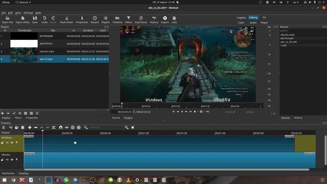This screenshot has height=184, width=327.
Task: Show the Timeline panel via its toolbar icon
Action: pos(117,20)
